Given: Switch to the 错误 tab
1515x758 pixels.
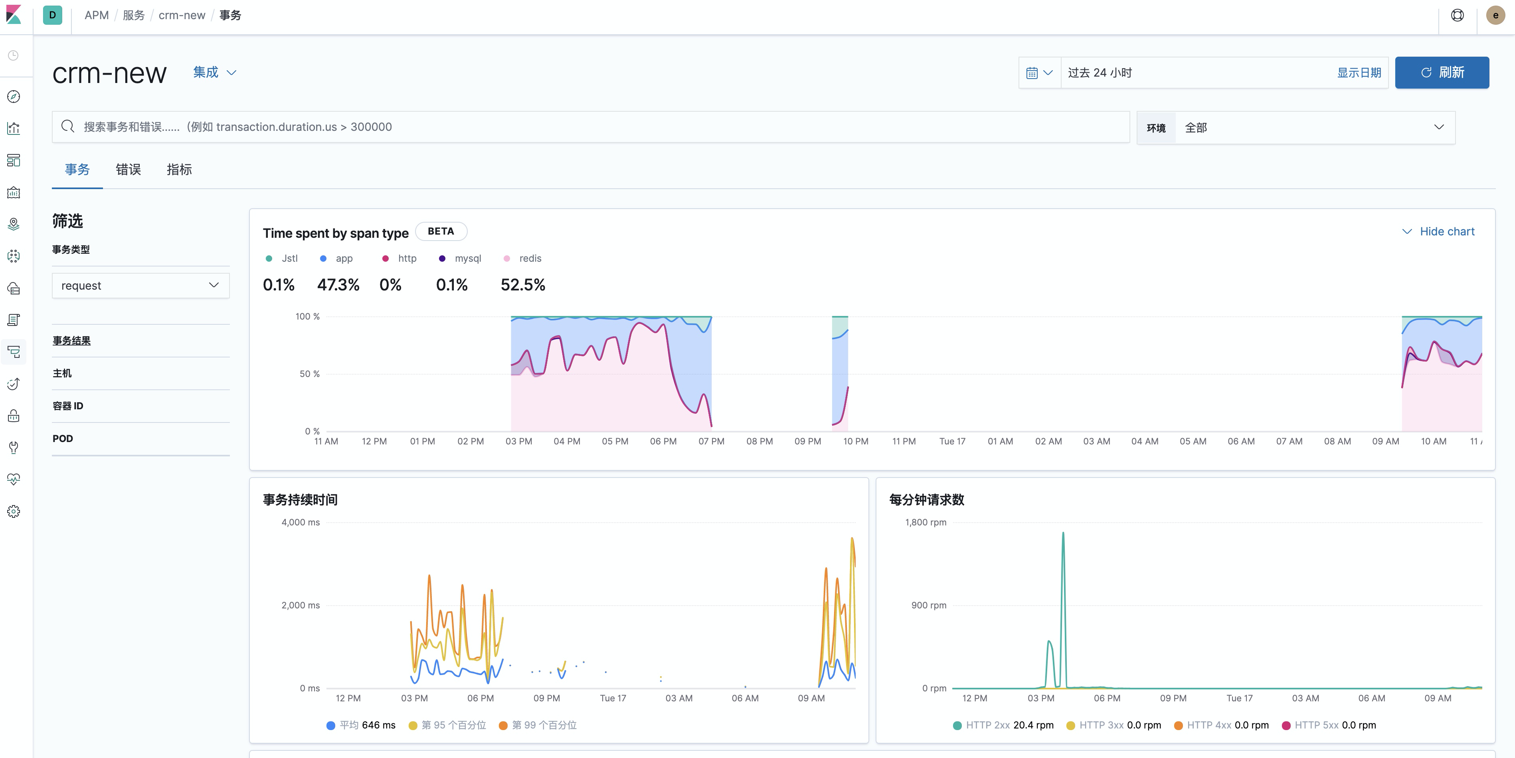Looking at the screenshot, I should click(128, 170).
